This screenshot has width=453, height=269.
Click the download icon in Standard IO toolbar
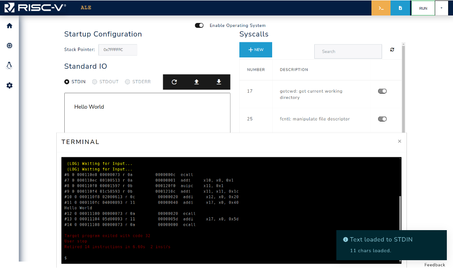pos(219,82)
